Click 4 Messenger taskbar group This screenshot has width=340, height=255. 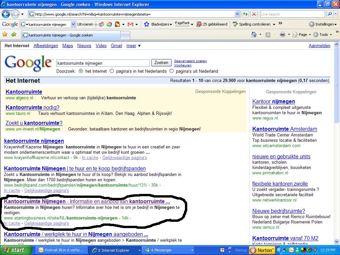pyautogui.click(x=168, y=250)
